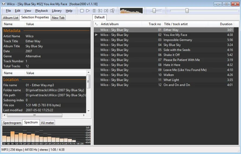
Task: Click the Artist Name value Wilco
Action: point(30,36)
